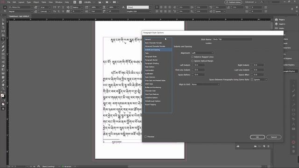Select the Page tool
This screenshot has width=299, height=168.
tap(3, 28)
